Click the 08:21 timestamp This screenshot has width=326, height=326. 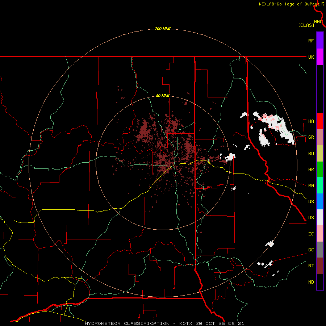pyautogui.click(x=237, y=323)
